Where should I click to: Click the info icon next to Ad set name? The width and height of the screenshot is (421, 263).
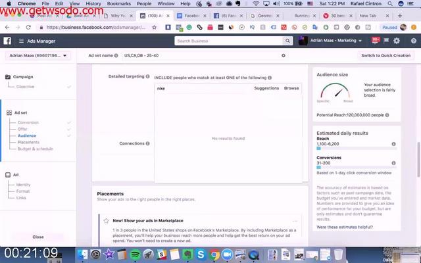(x=116, y=55)
